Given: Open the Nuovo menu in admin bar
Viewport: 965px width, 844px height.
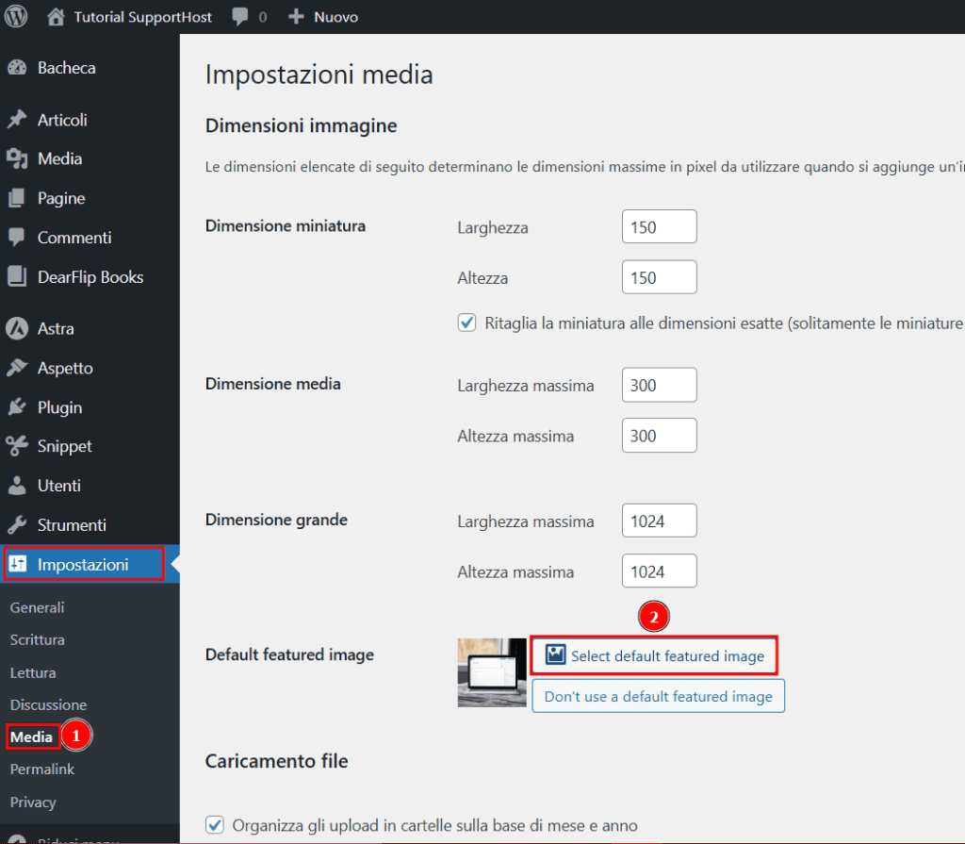Looking at the screenshot, I should [x=322, y=16].
